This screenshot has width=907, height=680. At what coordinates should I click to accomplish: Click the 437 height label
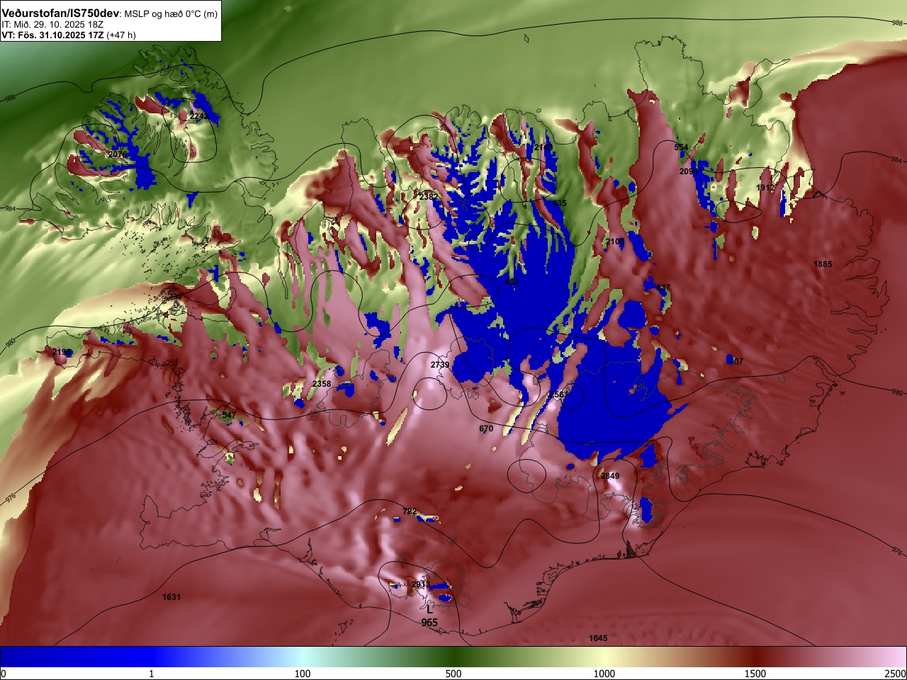[663, 288]
